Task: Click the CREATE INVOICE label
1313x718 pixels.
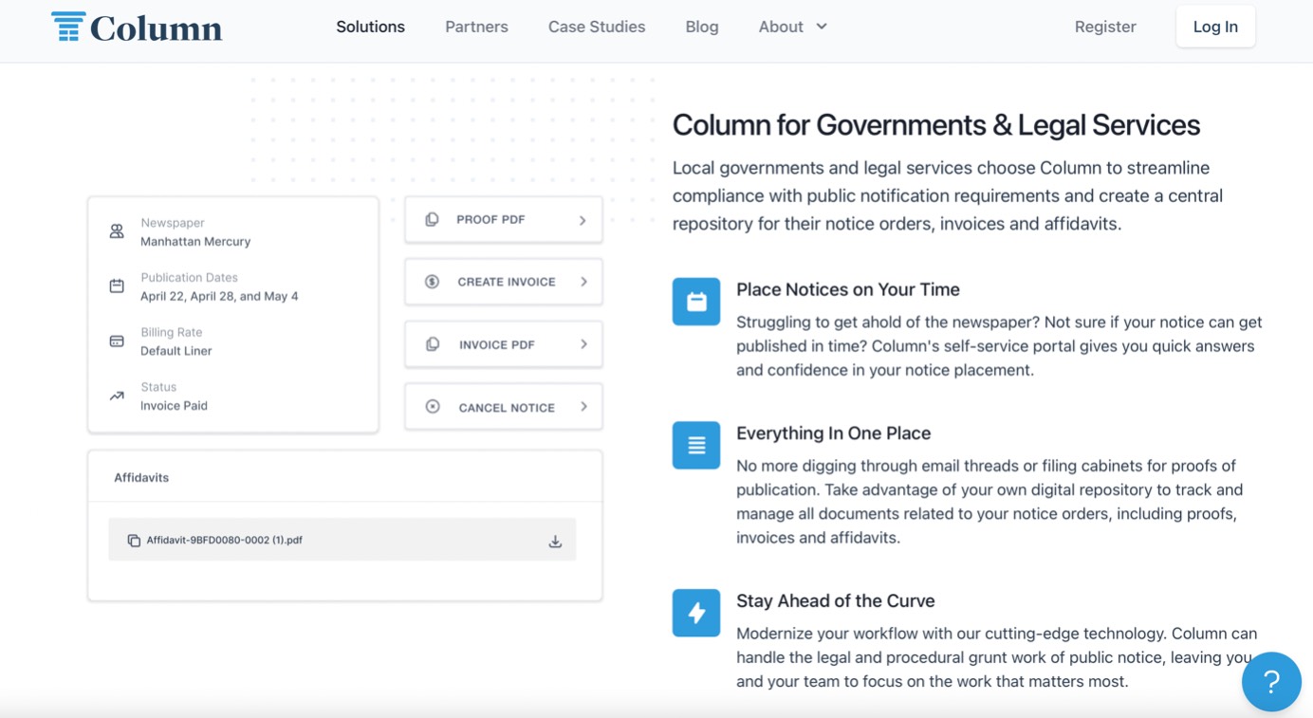Action: pyautogui.click(x=507, y=283)
